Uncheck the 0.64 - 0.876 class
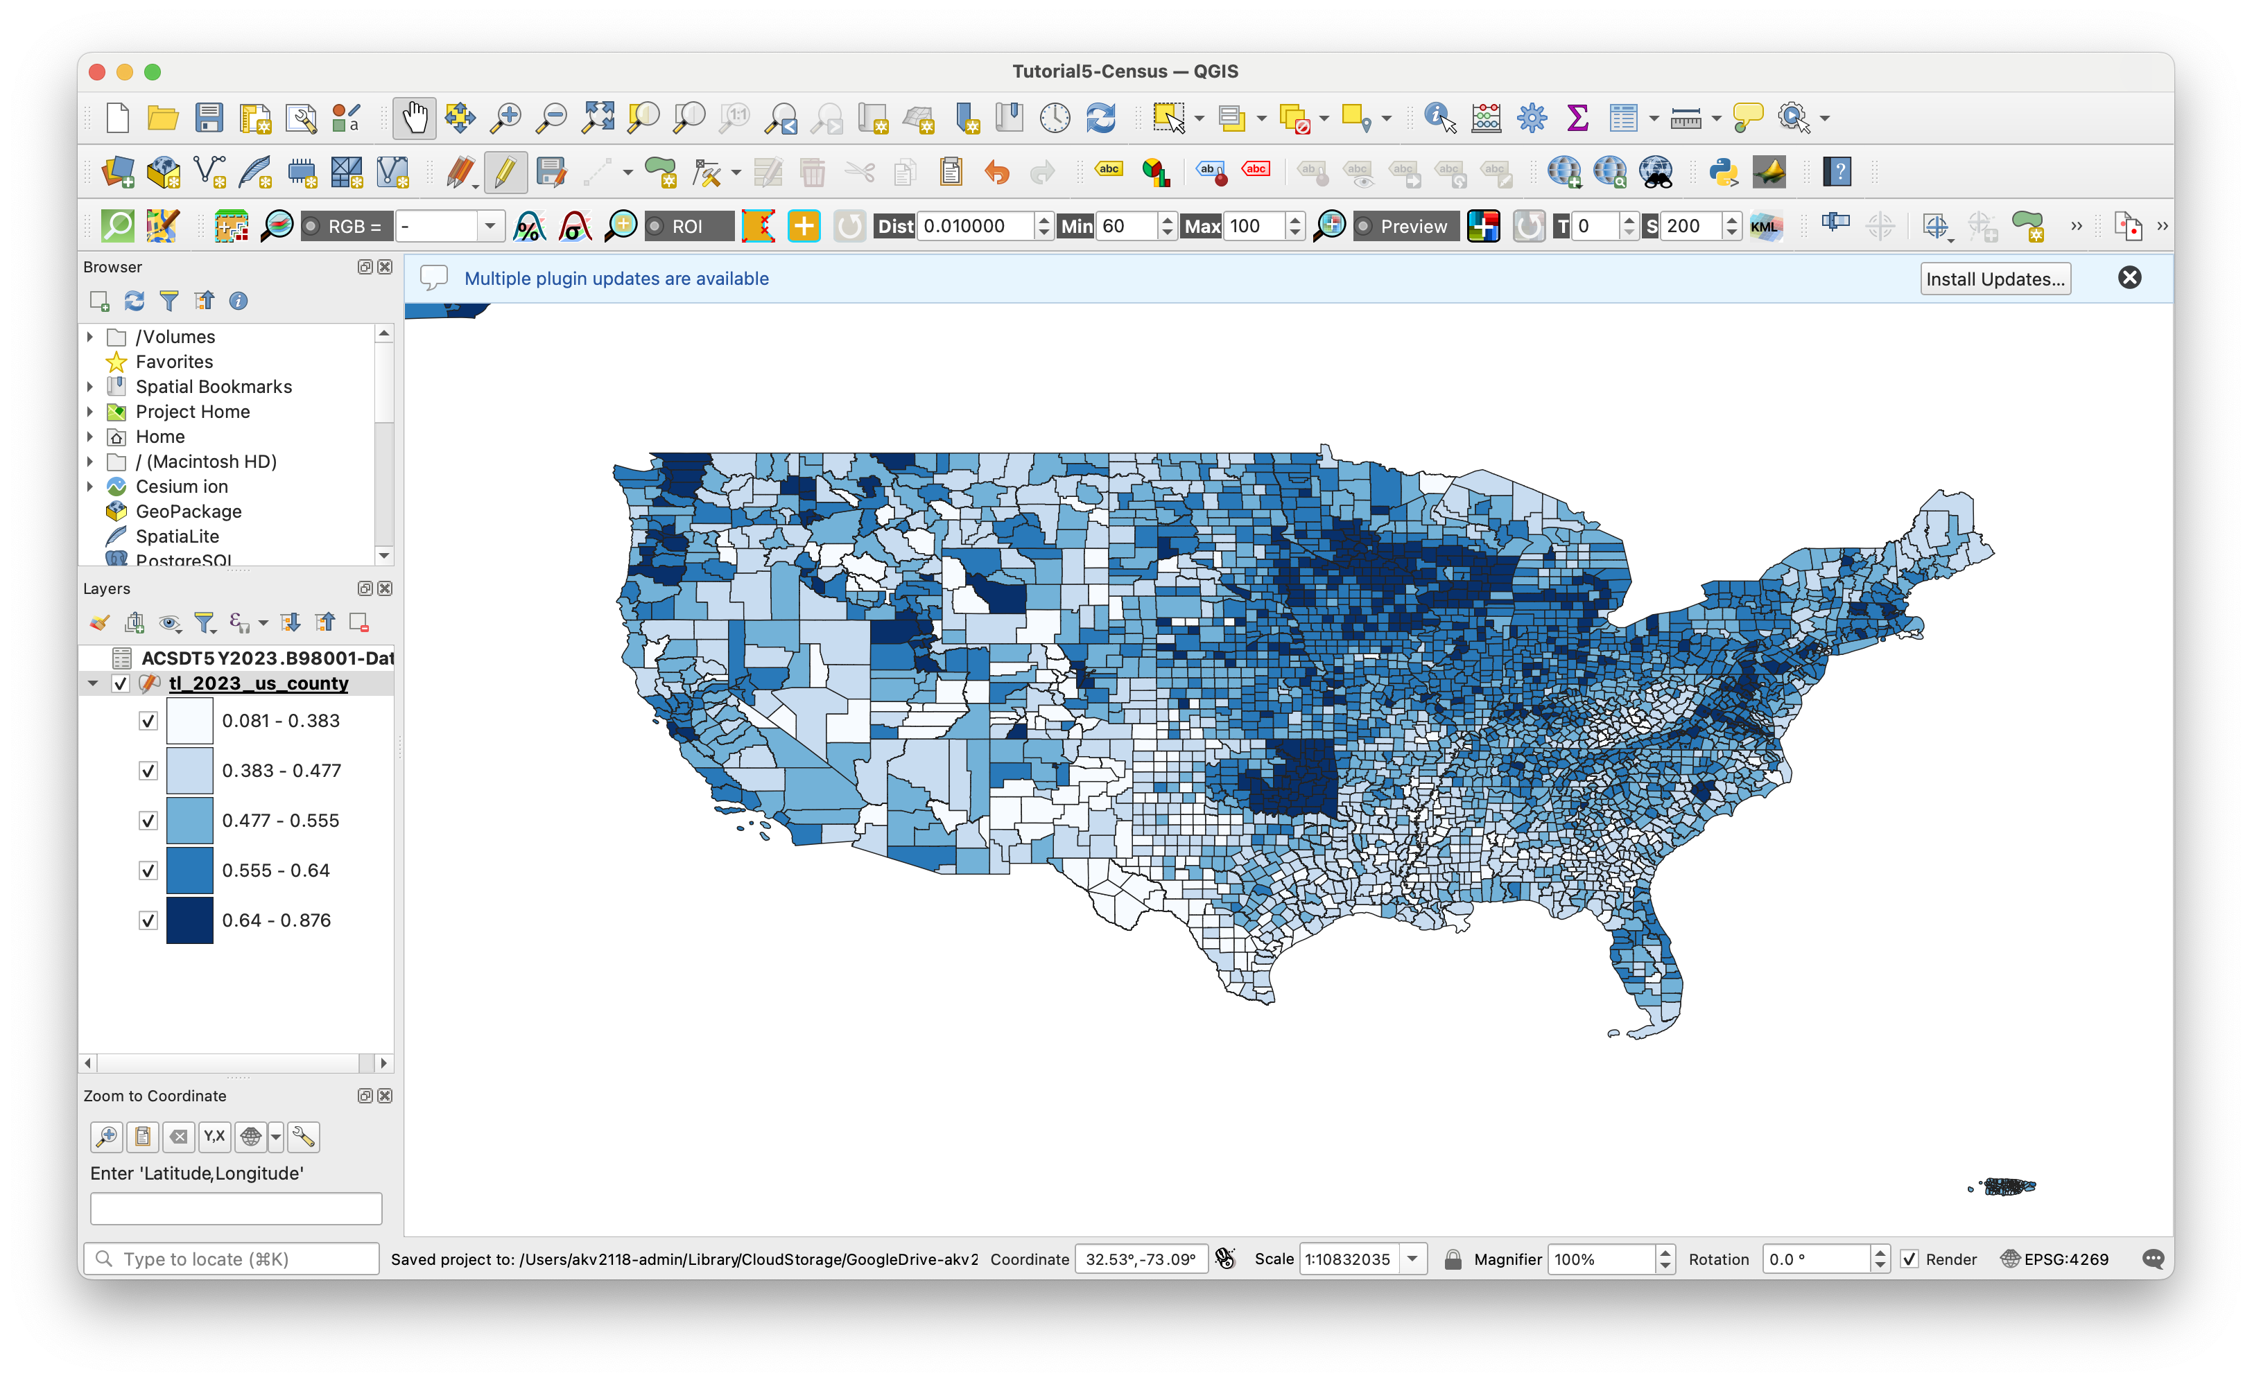Image resolution: width=2252 pixels, height=1382 pixels. (148, 920)
